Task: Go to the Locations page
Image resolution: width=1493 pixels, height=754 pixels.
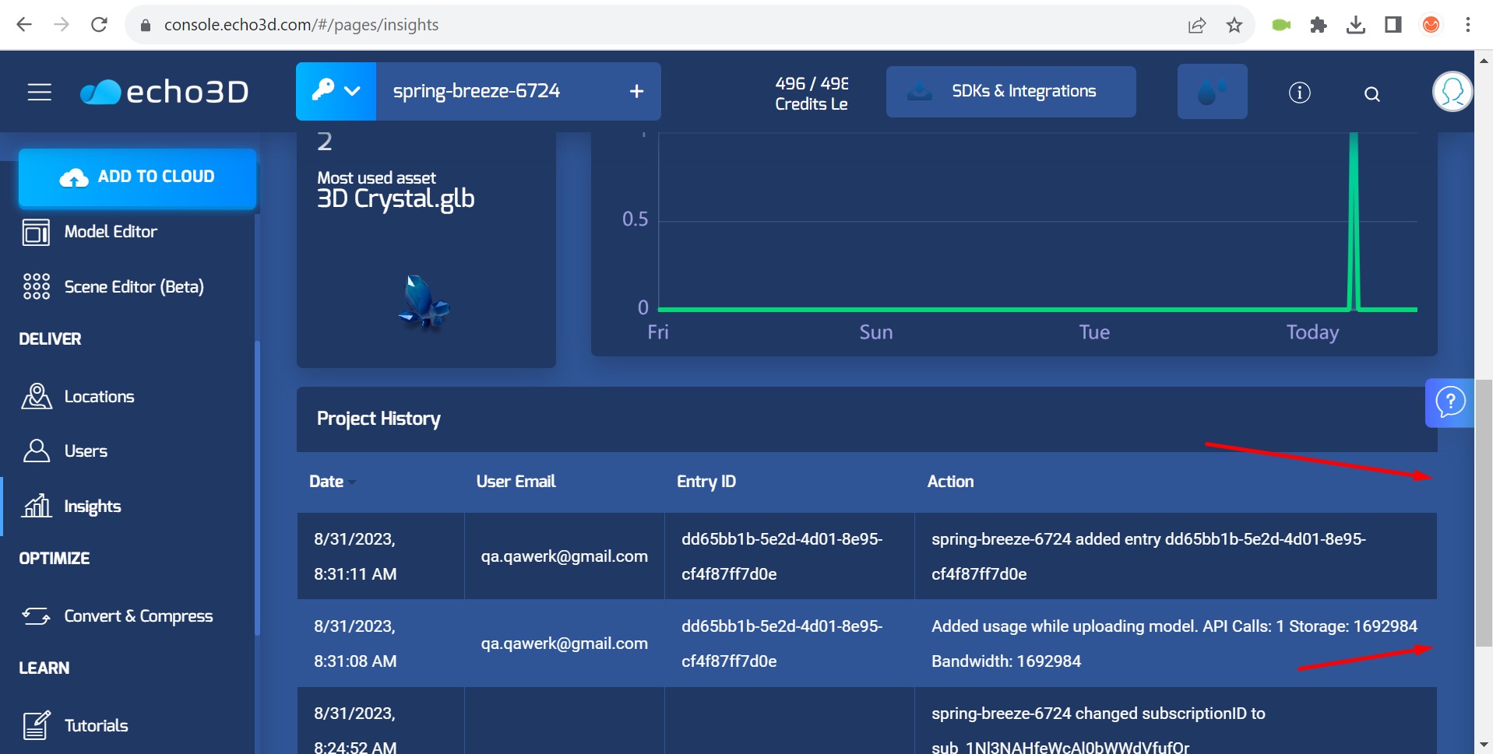Action: pyautogui.click(x=99, y=397)
